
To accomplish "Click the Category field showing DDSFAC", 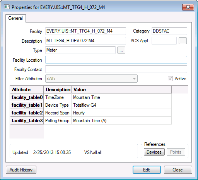I will tap(169, 31).
